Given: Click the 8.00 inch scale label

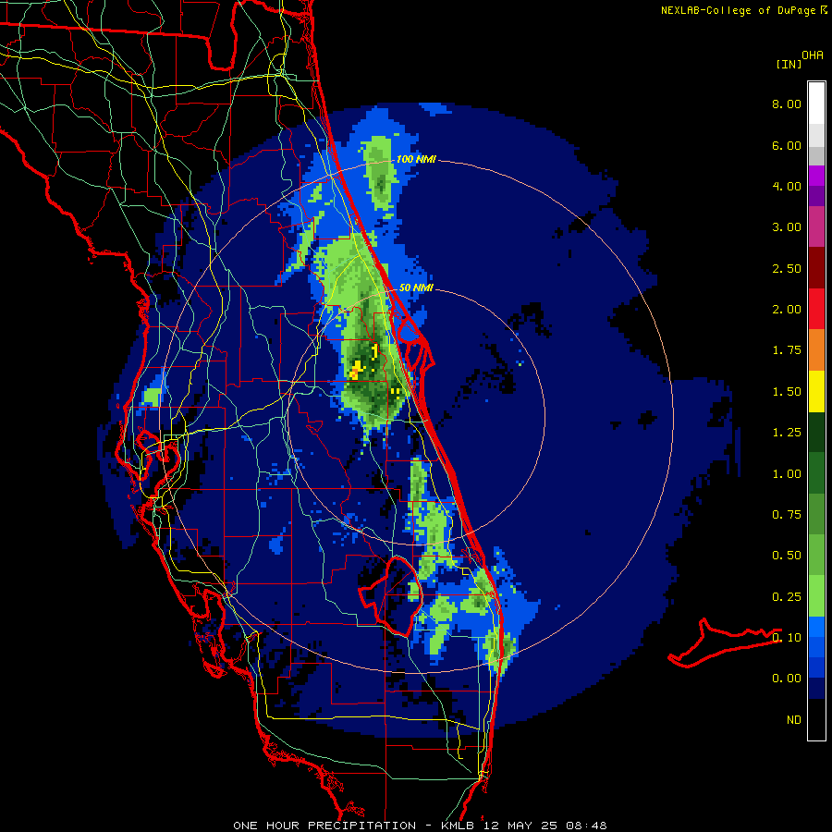Looking at the screenshot, I should (x=787, y=104).
